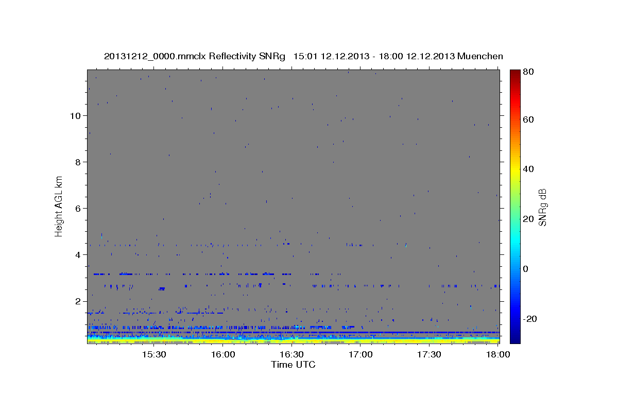Click the colorbar value 20
The image size is (618, 412).
pos(528,219)
